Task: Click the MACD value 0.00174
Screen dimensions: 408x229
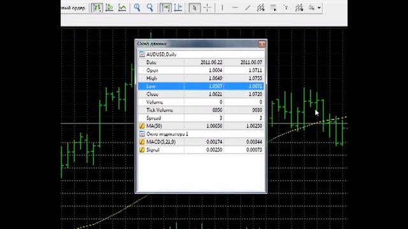Action: pyautogui.click(x=214, y=142)
